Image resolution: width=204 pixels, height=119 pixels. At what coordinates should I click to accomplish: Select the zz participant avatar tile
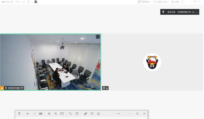pyautogui.click(x=152, y=62)
